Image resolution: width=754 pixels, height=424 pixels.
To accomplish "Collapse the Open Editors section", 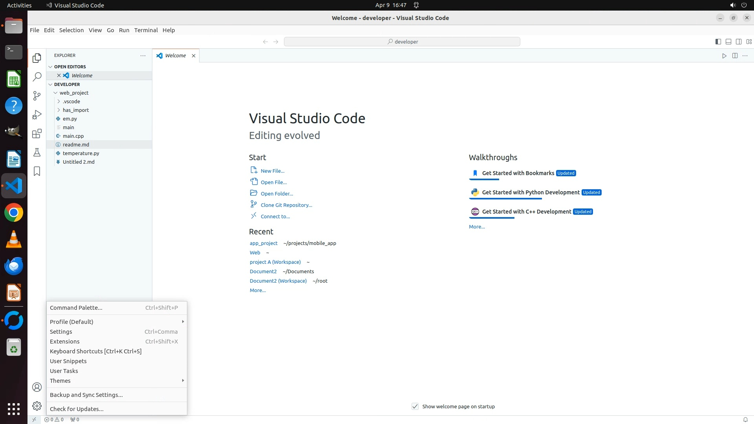I will click(x=70, y=67).
